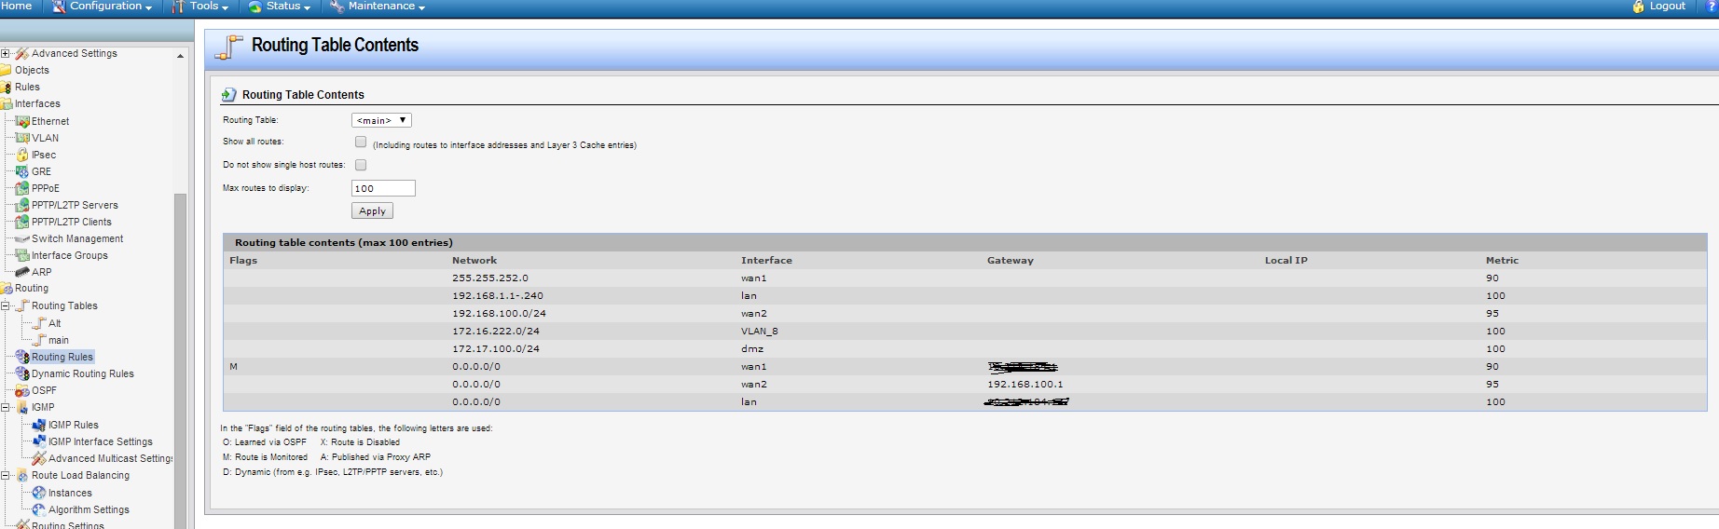Image resolution: width=1719 pixels, height=529 pixels.
Task: Click the VLAN_8 interface cell
Action: [x=760, y=331]
